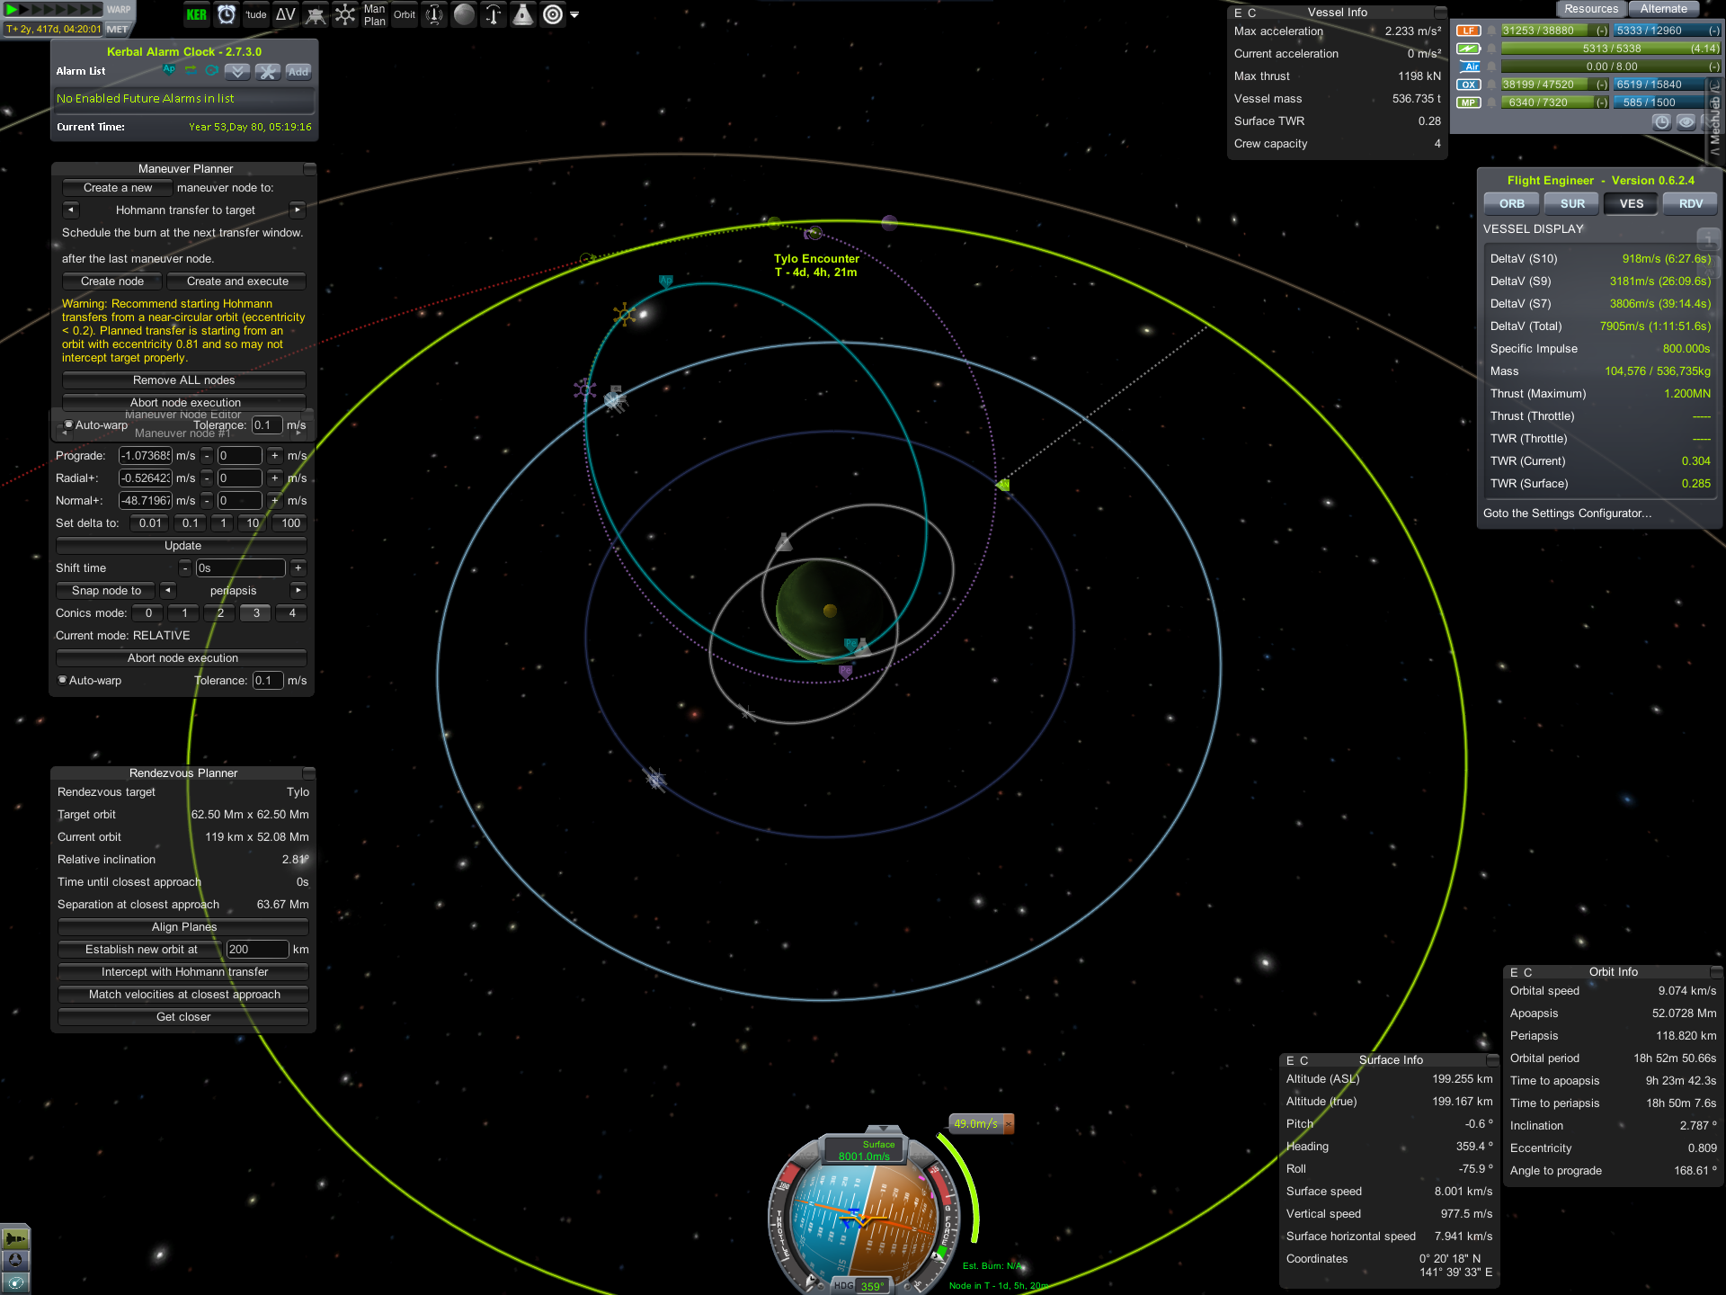This screenshot has height=1295, width=1726.
Task: Open the ascent guidance rocket icon
Action: coord(494,14)
